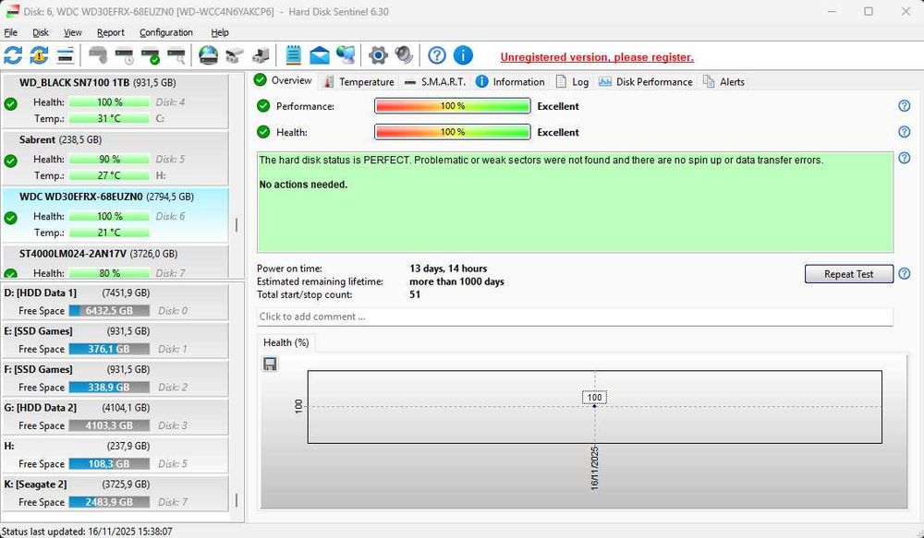Image resolution: width=924 pixels, height=538 pixels.
Task: Click green check icon of WD_BLACK SN7100
Action: tap(10, 104)
